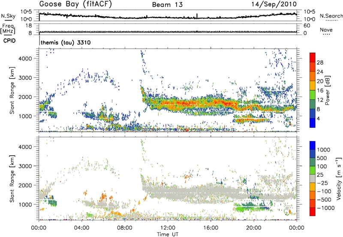Pick the red top segment of Power colorbar

point(313,58)
